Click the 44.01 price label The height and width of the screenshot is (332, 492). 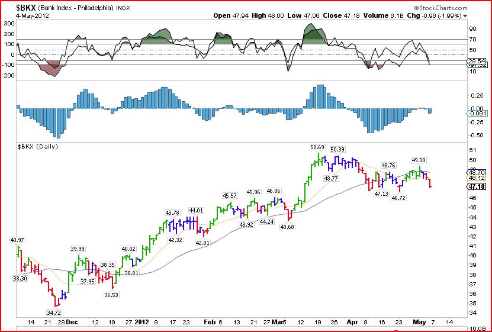196,210
